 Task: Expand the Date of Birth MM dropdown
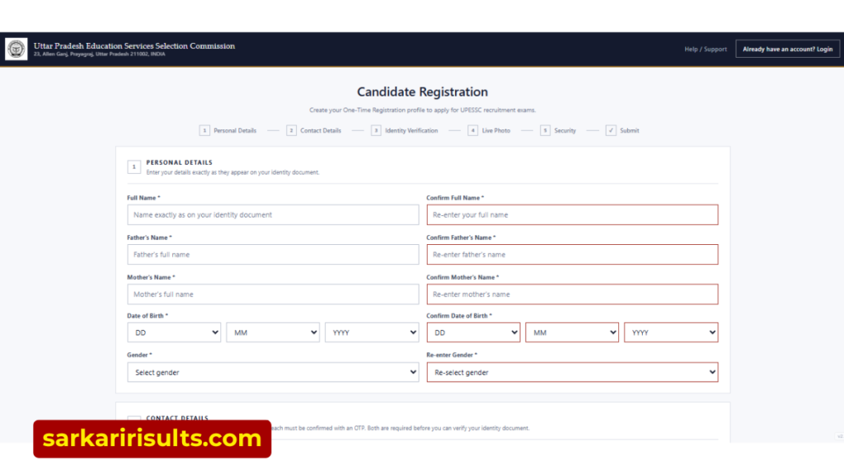pyautogui.click(x=273, y=332)
